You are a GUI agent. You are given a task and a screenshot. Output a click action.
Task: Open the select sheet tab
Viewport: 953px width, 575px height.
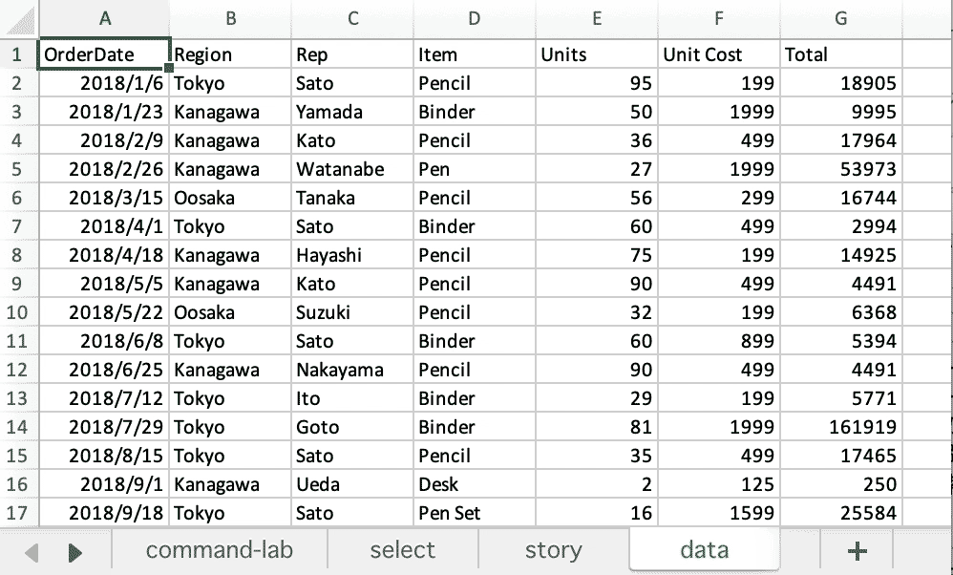point(402,550)
